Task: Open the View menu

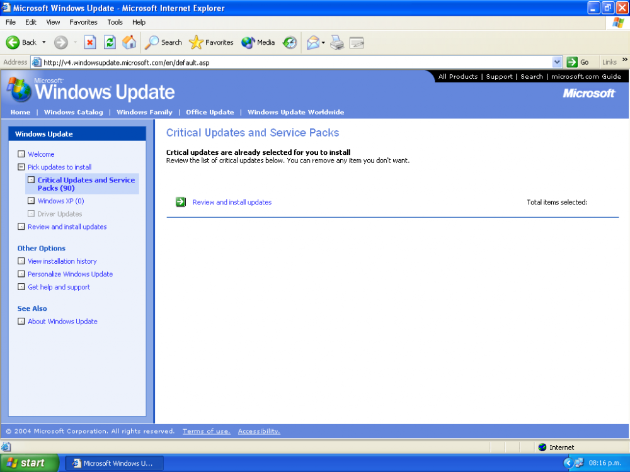Action: [x=53, y=22]
